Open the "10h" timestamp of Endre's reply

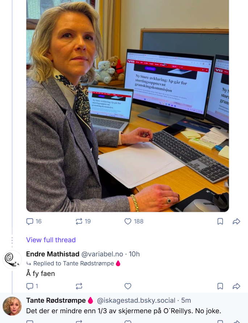pyautogui.click(x=134, y=254)
